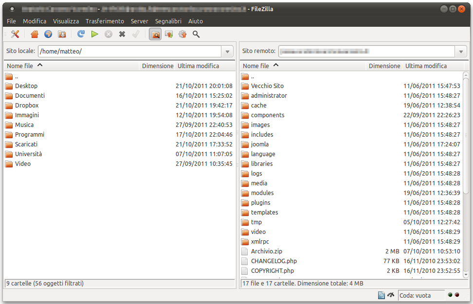Click the Sito locale path field
The width and height of the screenshot is (473, 304).
(130, 51)
